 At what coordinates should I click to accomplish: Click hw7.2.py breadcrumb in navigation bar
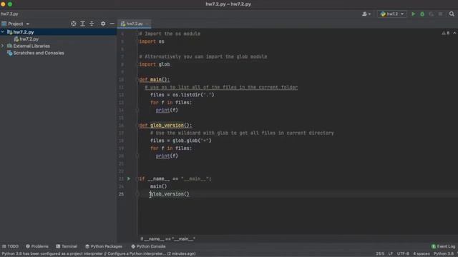pos(9,14)
